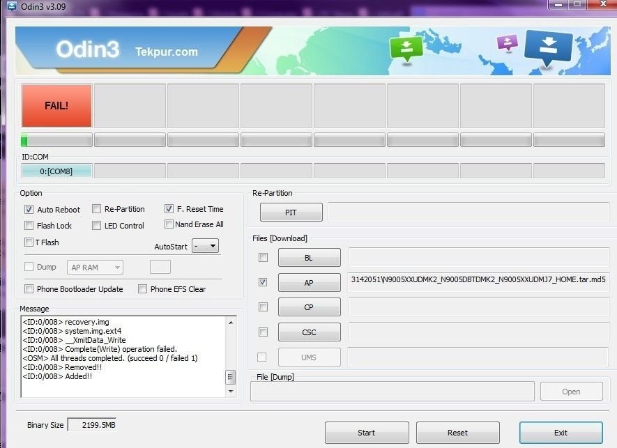Click log line 'recovery.img'
Screen dimensions: 617x448
[87, 322]
